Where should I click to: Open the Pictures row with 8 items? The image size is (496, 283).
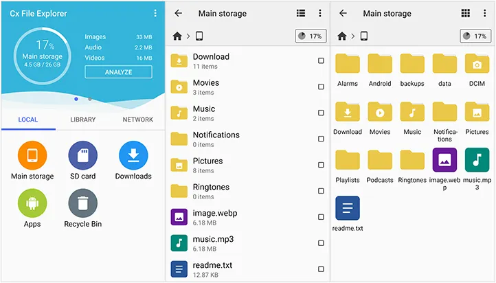tap(248, 165)
